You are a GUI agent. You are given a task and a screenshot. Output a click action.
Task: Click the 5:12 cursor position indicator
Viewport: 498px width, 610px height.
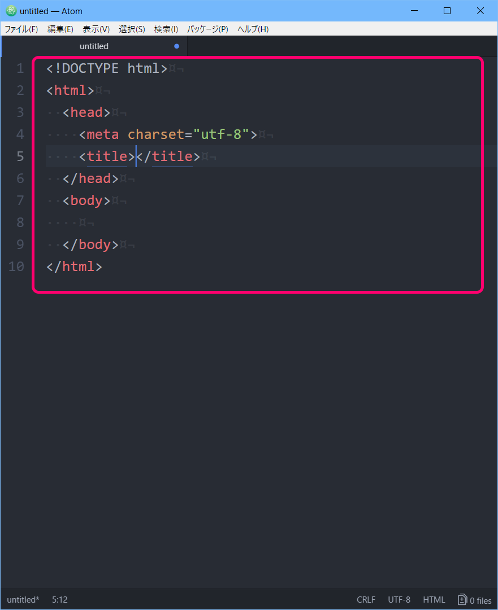pos(59,600)
